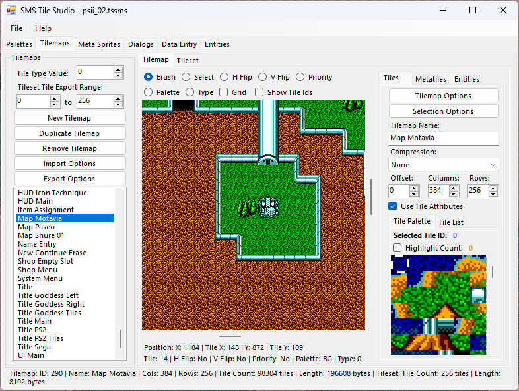
Task: Switch to the Tile List tab
Action: (450, 222)
